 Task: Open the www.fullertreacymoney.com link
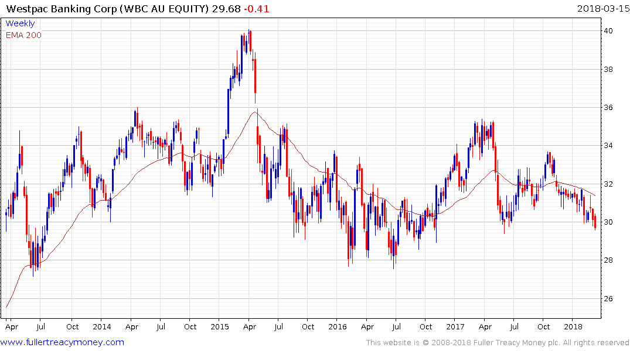[x=62, y=343]
